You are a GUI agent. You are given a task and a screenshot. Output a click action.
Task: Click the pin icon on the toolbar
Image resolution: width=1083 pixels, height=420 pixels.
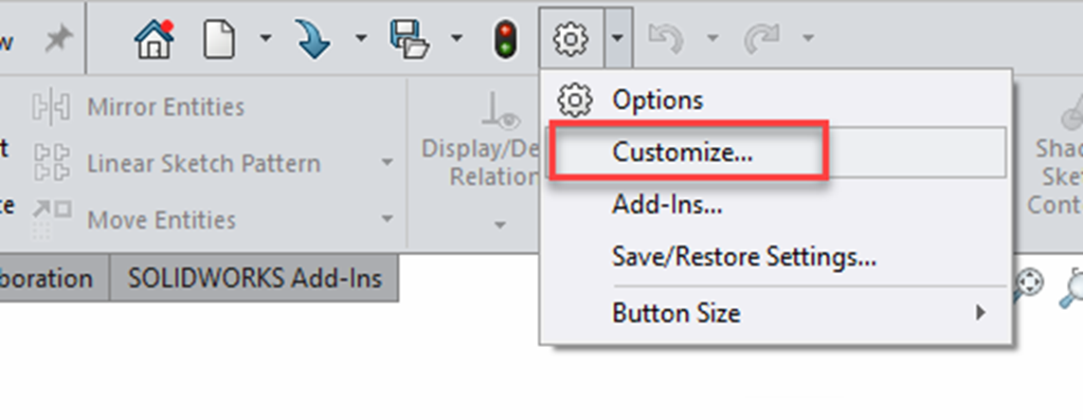click(x=59, y=40)
